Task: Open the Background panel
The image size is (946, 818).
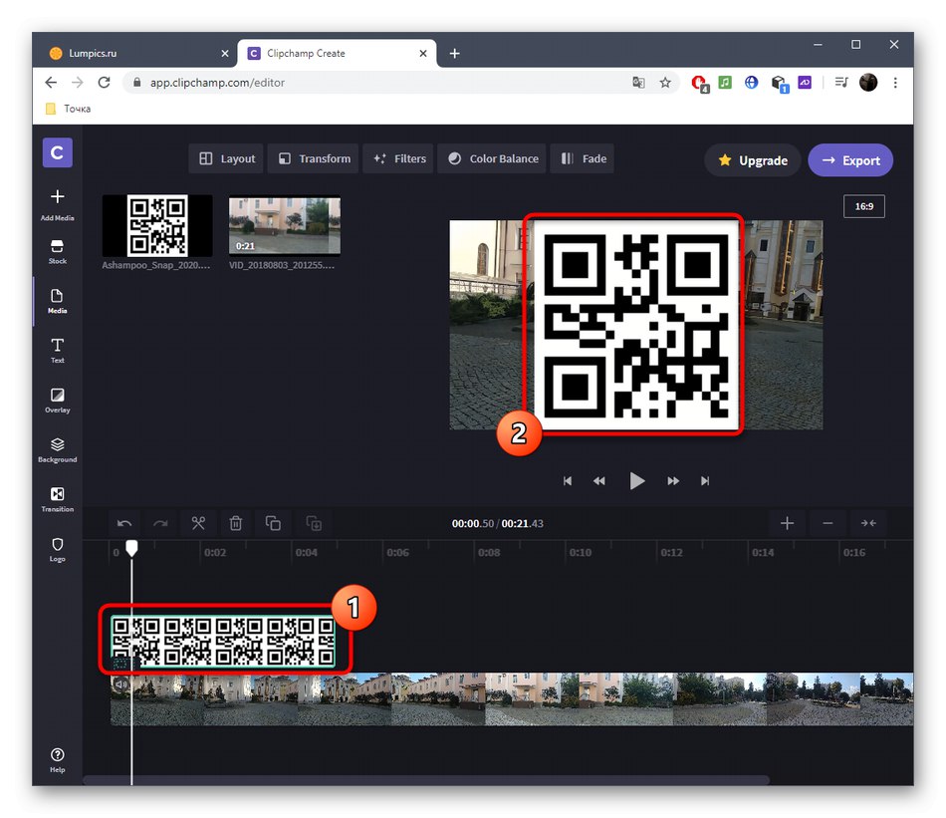Action: click(x=58, y=449)
